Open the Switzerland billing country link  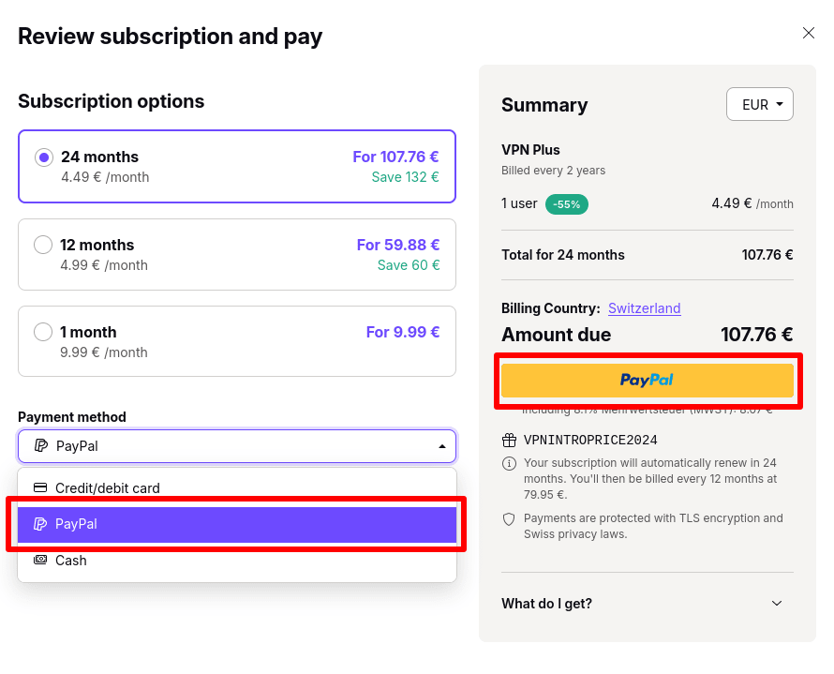pyautogui.click(x=644, y=308)
